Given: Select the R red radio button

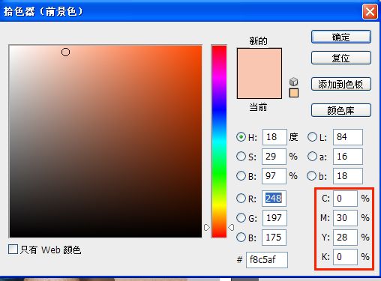Looking at the screenshot, I should tap(241, 199).
